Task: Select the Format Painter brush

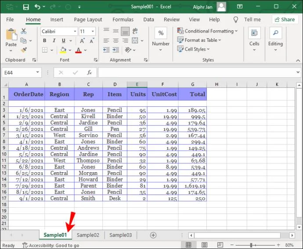Action: click(x=24, y=50)
